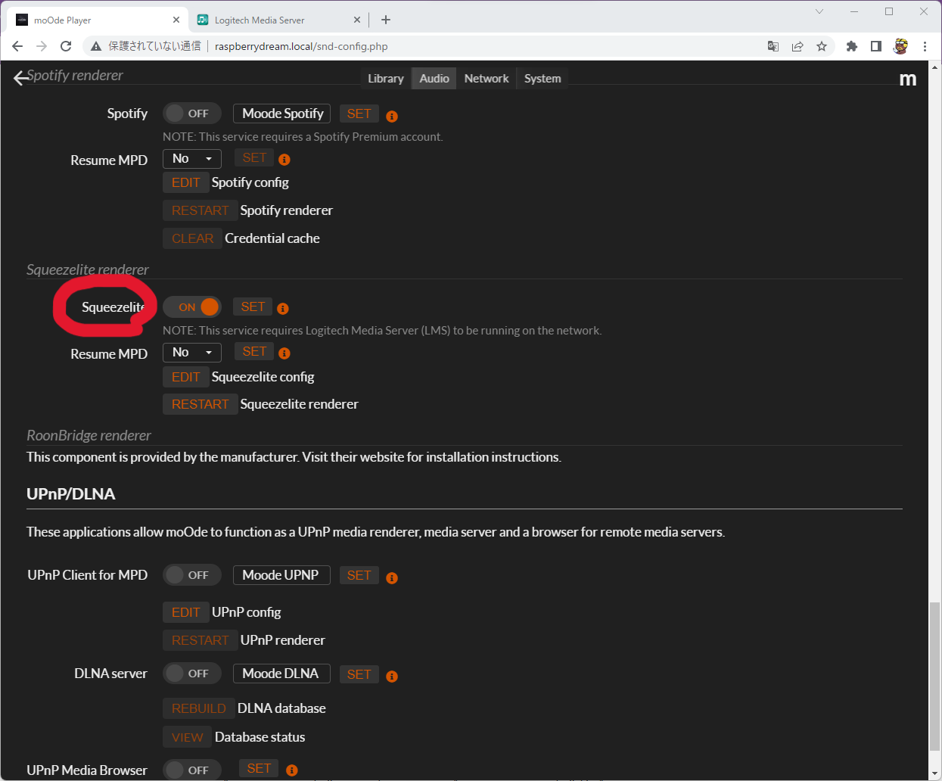Click VIEW Database status
The height and width of the screenshot is (781, 942).
pos(187,737)
